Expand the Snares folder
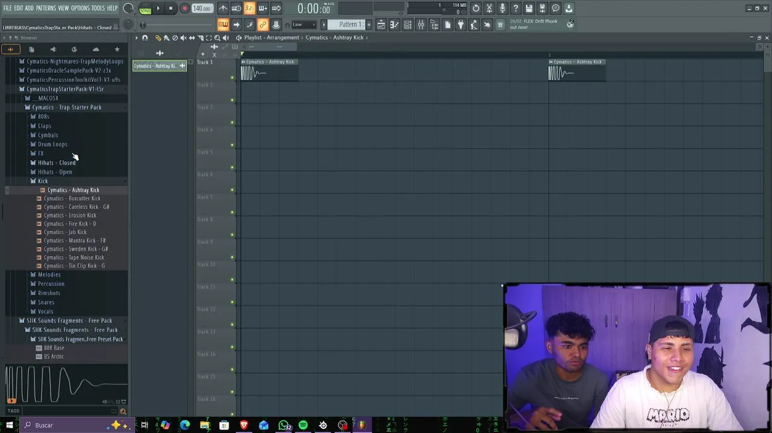 (46, 302)
